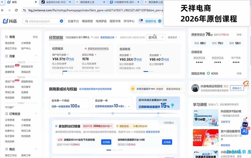This screenshot has height=158, width=251.
Task: Open 服务市场 in top navigation
Action: pos(115,21)
